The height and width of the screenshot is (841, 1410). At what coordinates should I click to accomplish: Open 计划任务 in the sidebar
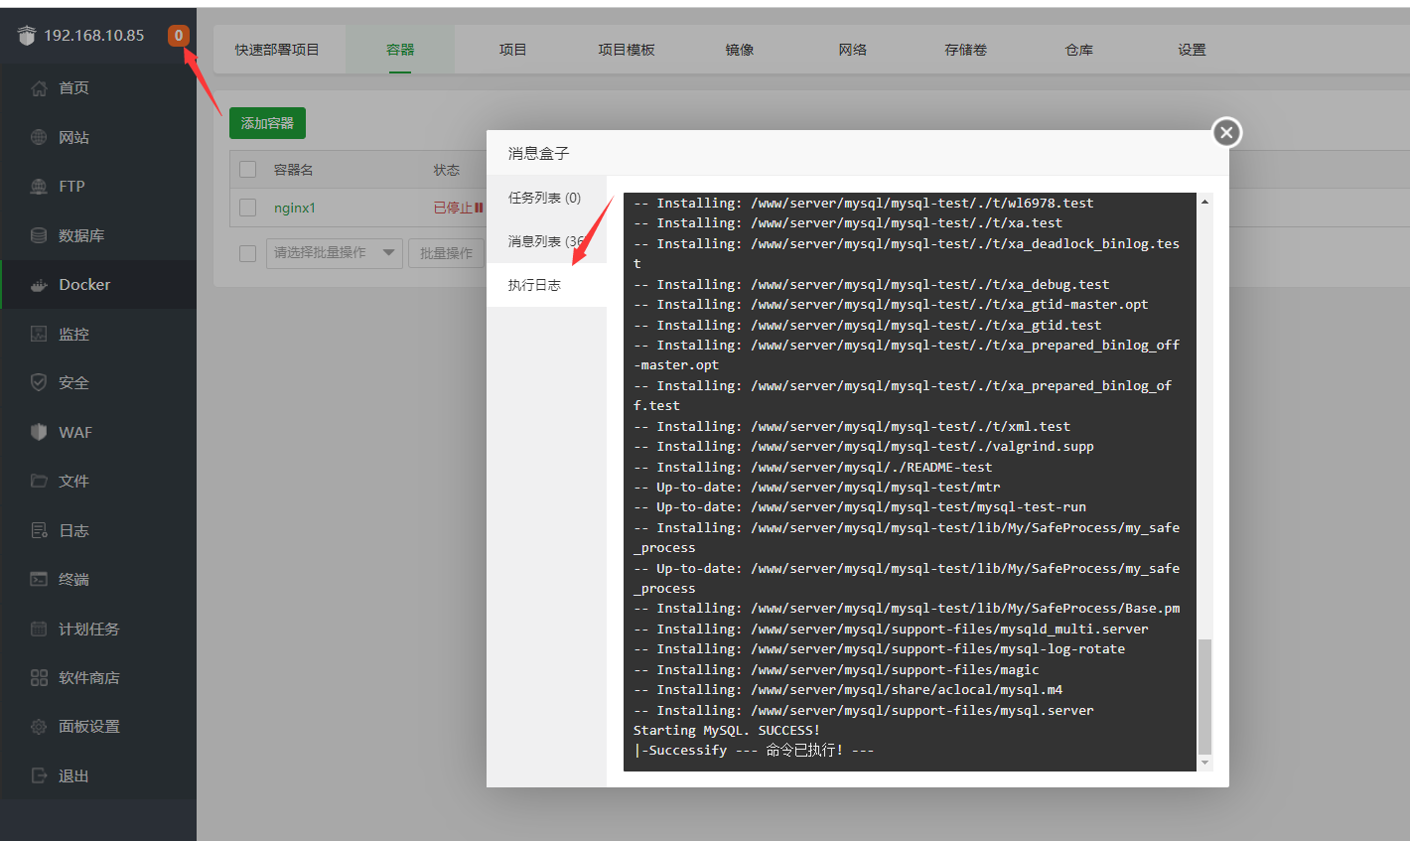[88, 629]
